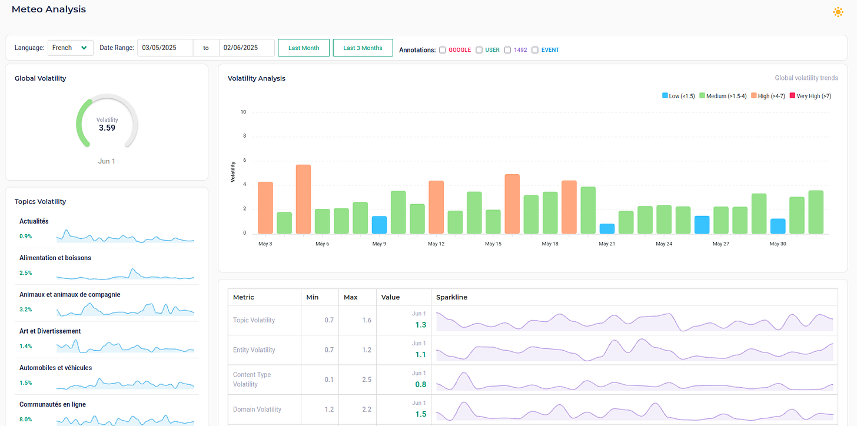The width and height of the screenshot is (857, 426).
Task: Click the blue Low legend swatch
Action: pos(665,96)
